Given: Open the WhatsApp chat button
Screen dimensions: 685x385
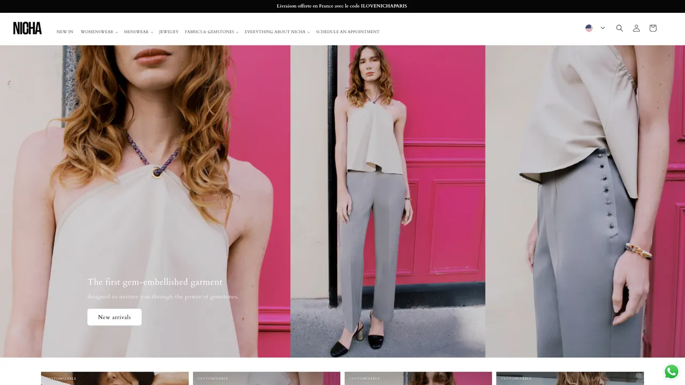Looking at the screenshot, I should pos(671,371).
